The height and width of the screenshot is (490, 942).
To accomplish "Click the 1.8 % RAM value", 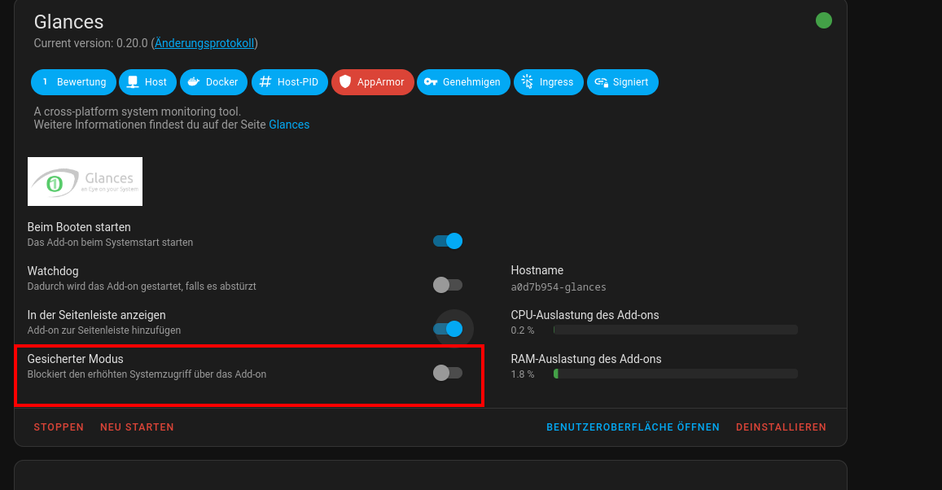I will pyautogui.click(x=522, y=374).
